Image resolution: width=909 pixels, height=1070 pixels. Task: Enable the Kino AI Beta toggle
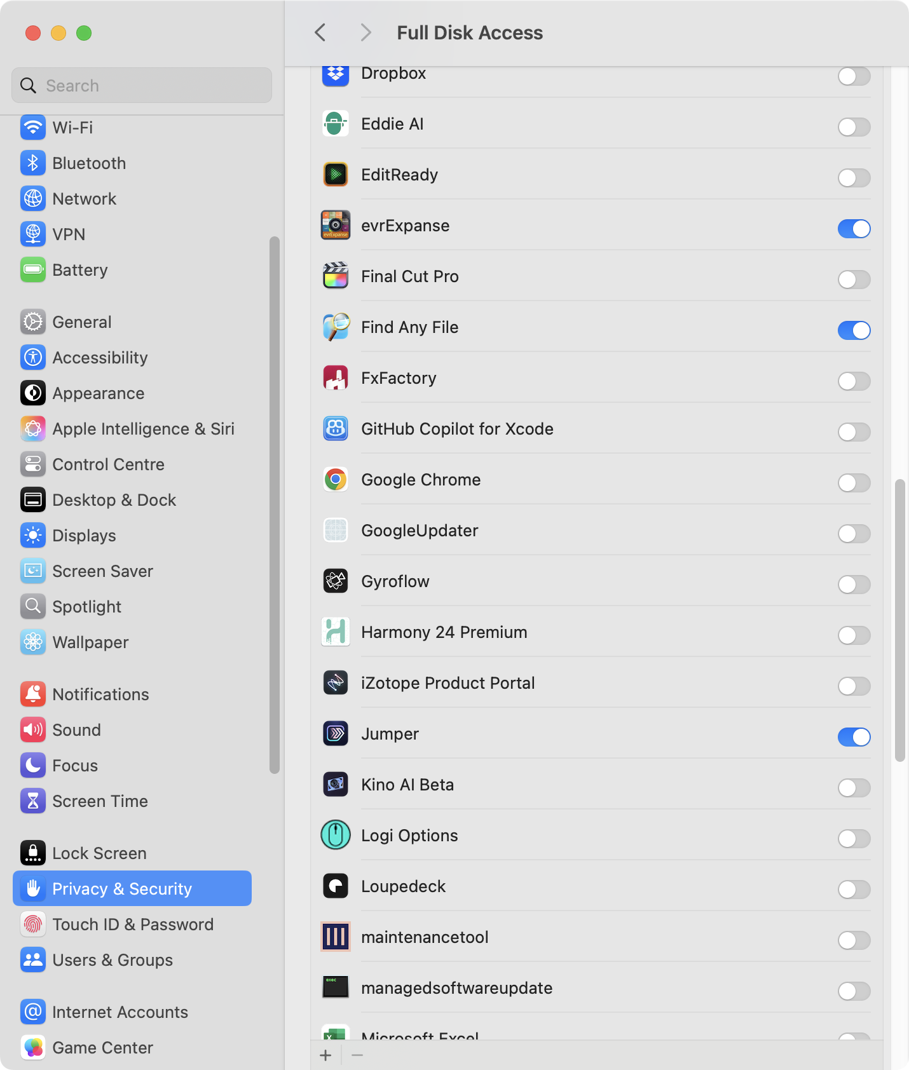854,788
